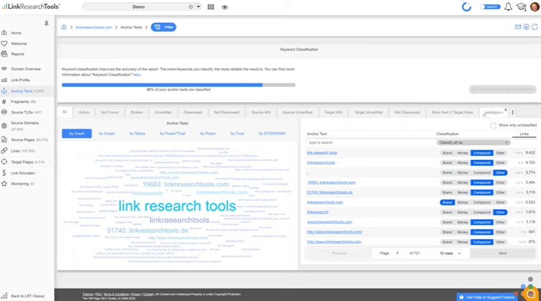This screenshot has width=541, height=301.
Task: Toggle the eye icon in the top bar
Action: (x=225, y=7)
